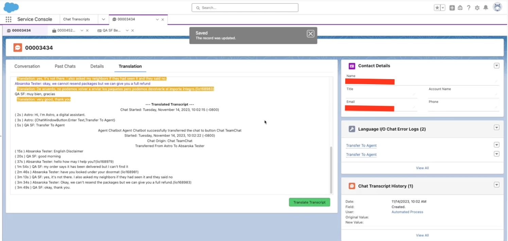
Task: Open the user profile avatar
Action: click(x=497, y=7)
